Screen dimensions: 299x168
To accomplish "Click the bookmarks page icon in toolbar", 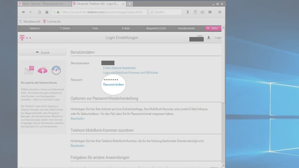I will (x=195, y=12).
